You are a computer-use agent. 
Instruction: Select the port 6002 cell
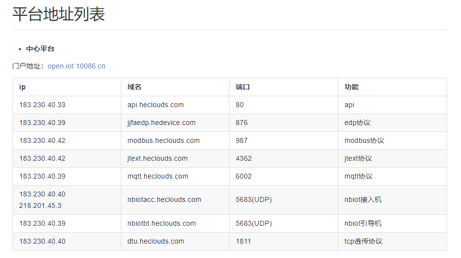click(x=243, y=176)
